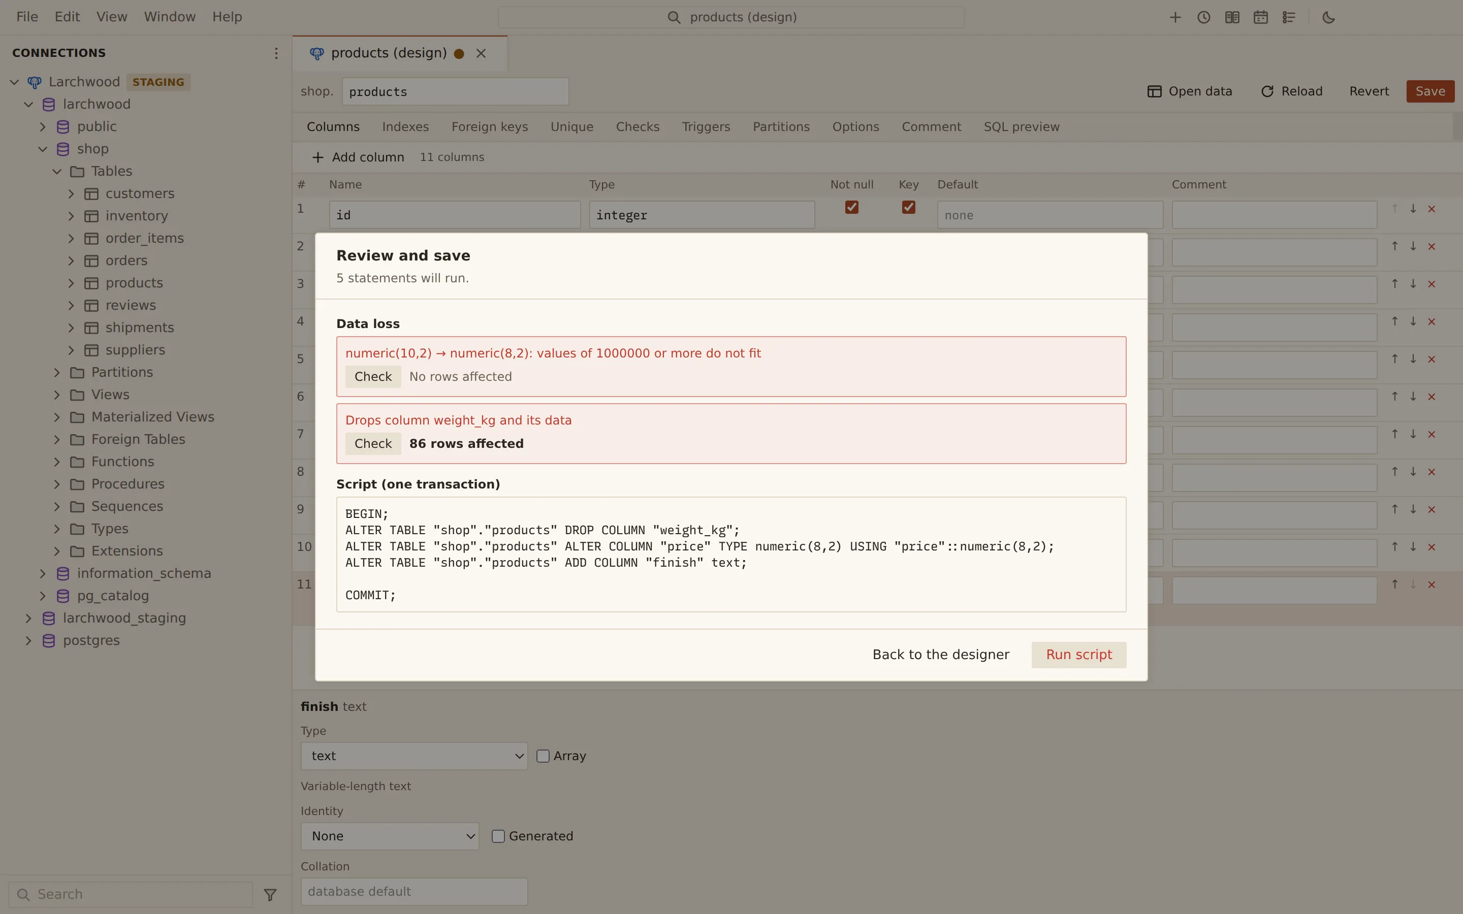
Task: Toggle Not null checkbox for id
Action: 852,207
